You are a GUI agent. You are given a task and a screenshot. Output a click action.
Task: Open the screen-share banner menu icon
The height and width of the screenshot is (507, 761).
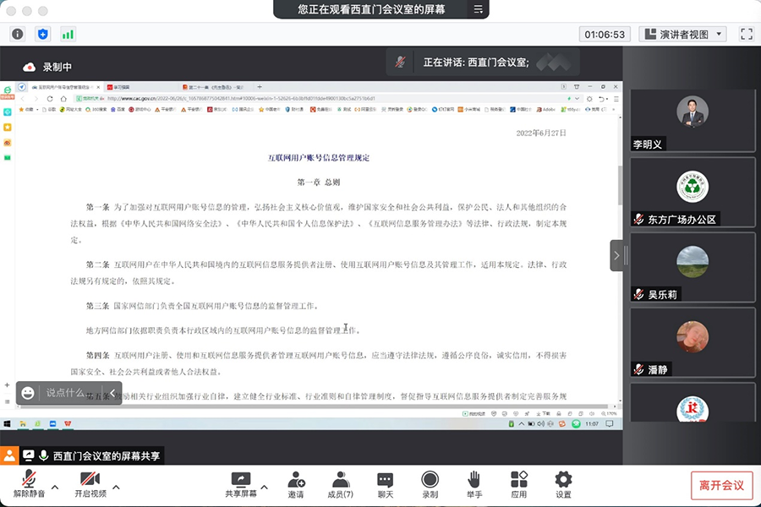[x=478, y=9]
